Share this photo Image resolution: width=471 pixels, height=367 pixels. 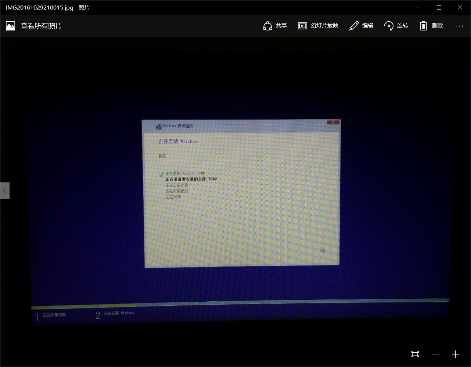(275, 26)
